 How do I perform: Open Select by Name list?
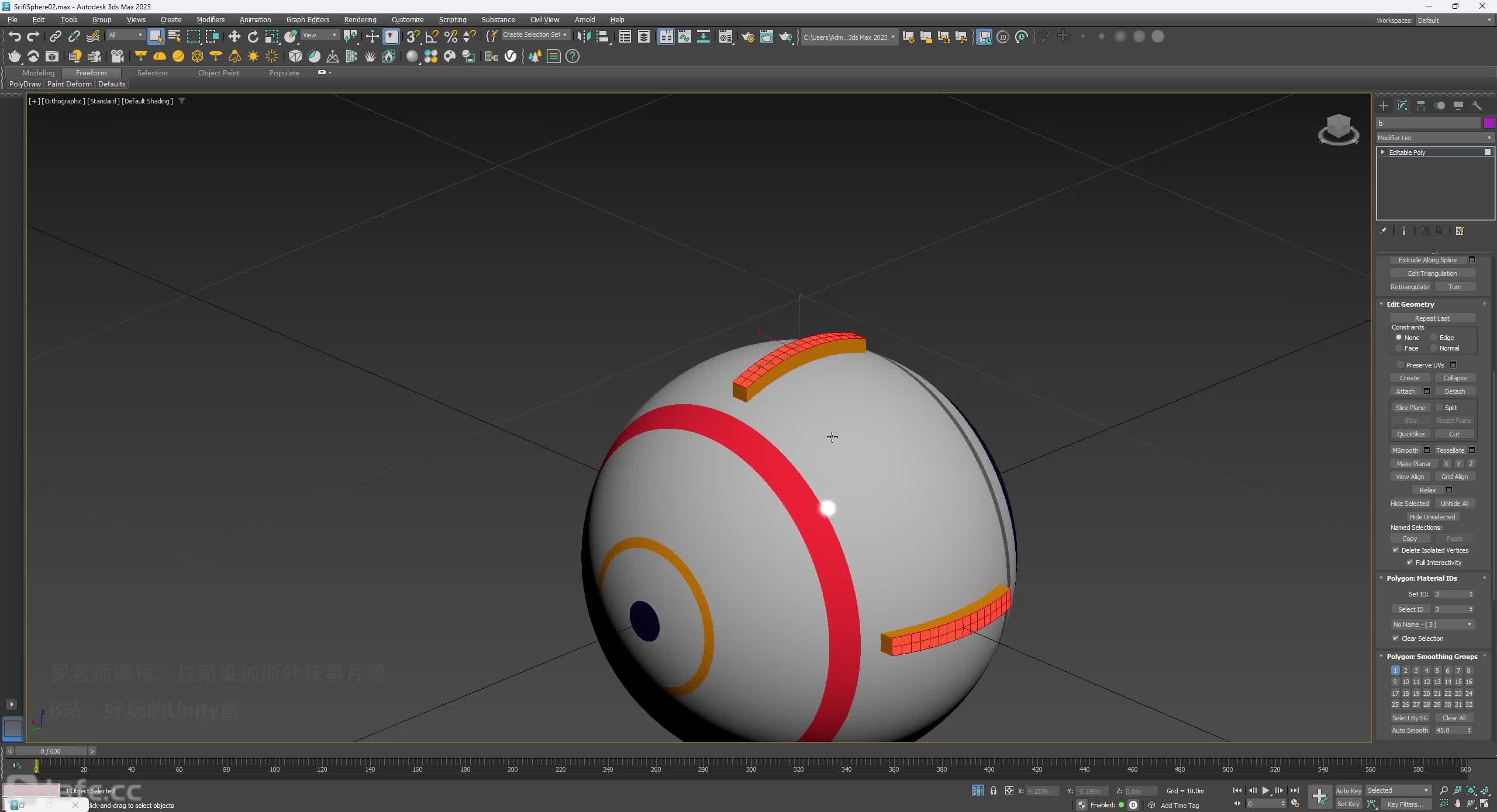174,37
